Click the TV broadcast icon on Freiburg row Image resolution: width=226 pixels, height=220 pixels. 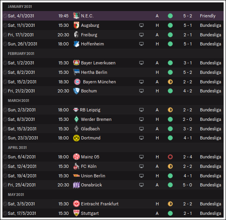click(141, 35)
